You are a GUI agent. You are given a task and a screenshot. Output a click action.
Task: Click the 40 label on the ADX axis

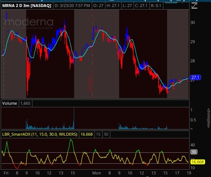193,145
